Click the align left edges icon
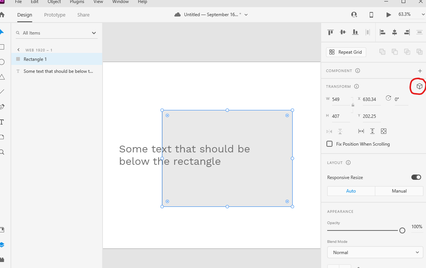 382,32
